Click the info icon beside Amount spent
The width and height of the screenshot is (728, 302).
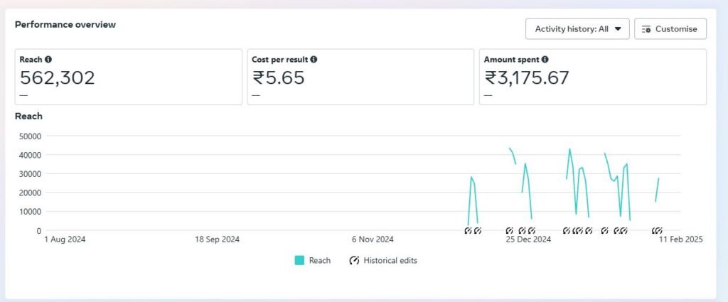click(545, 60)
